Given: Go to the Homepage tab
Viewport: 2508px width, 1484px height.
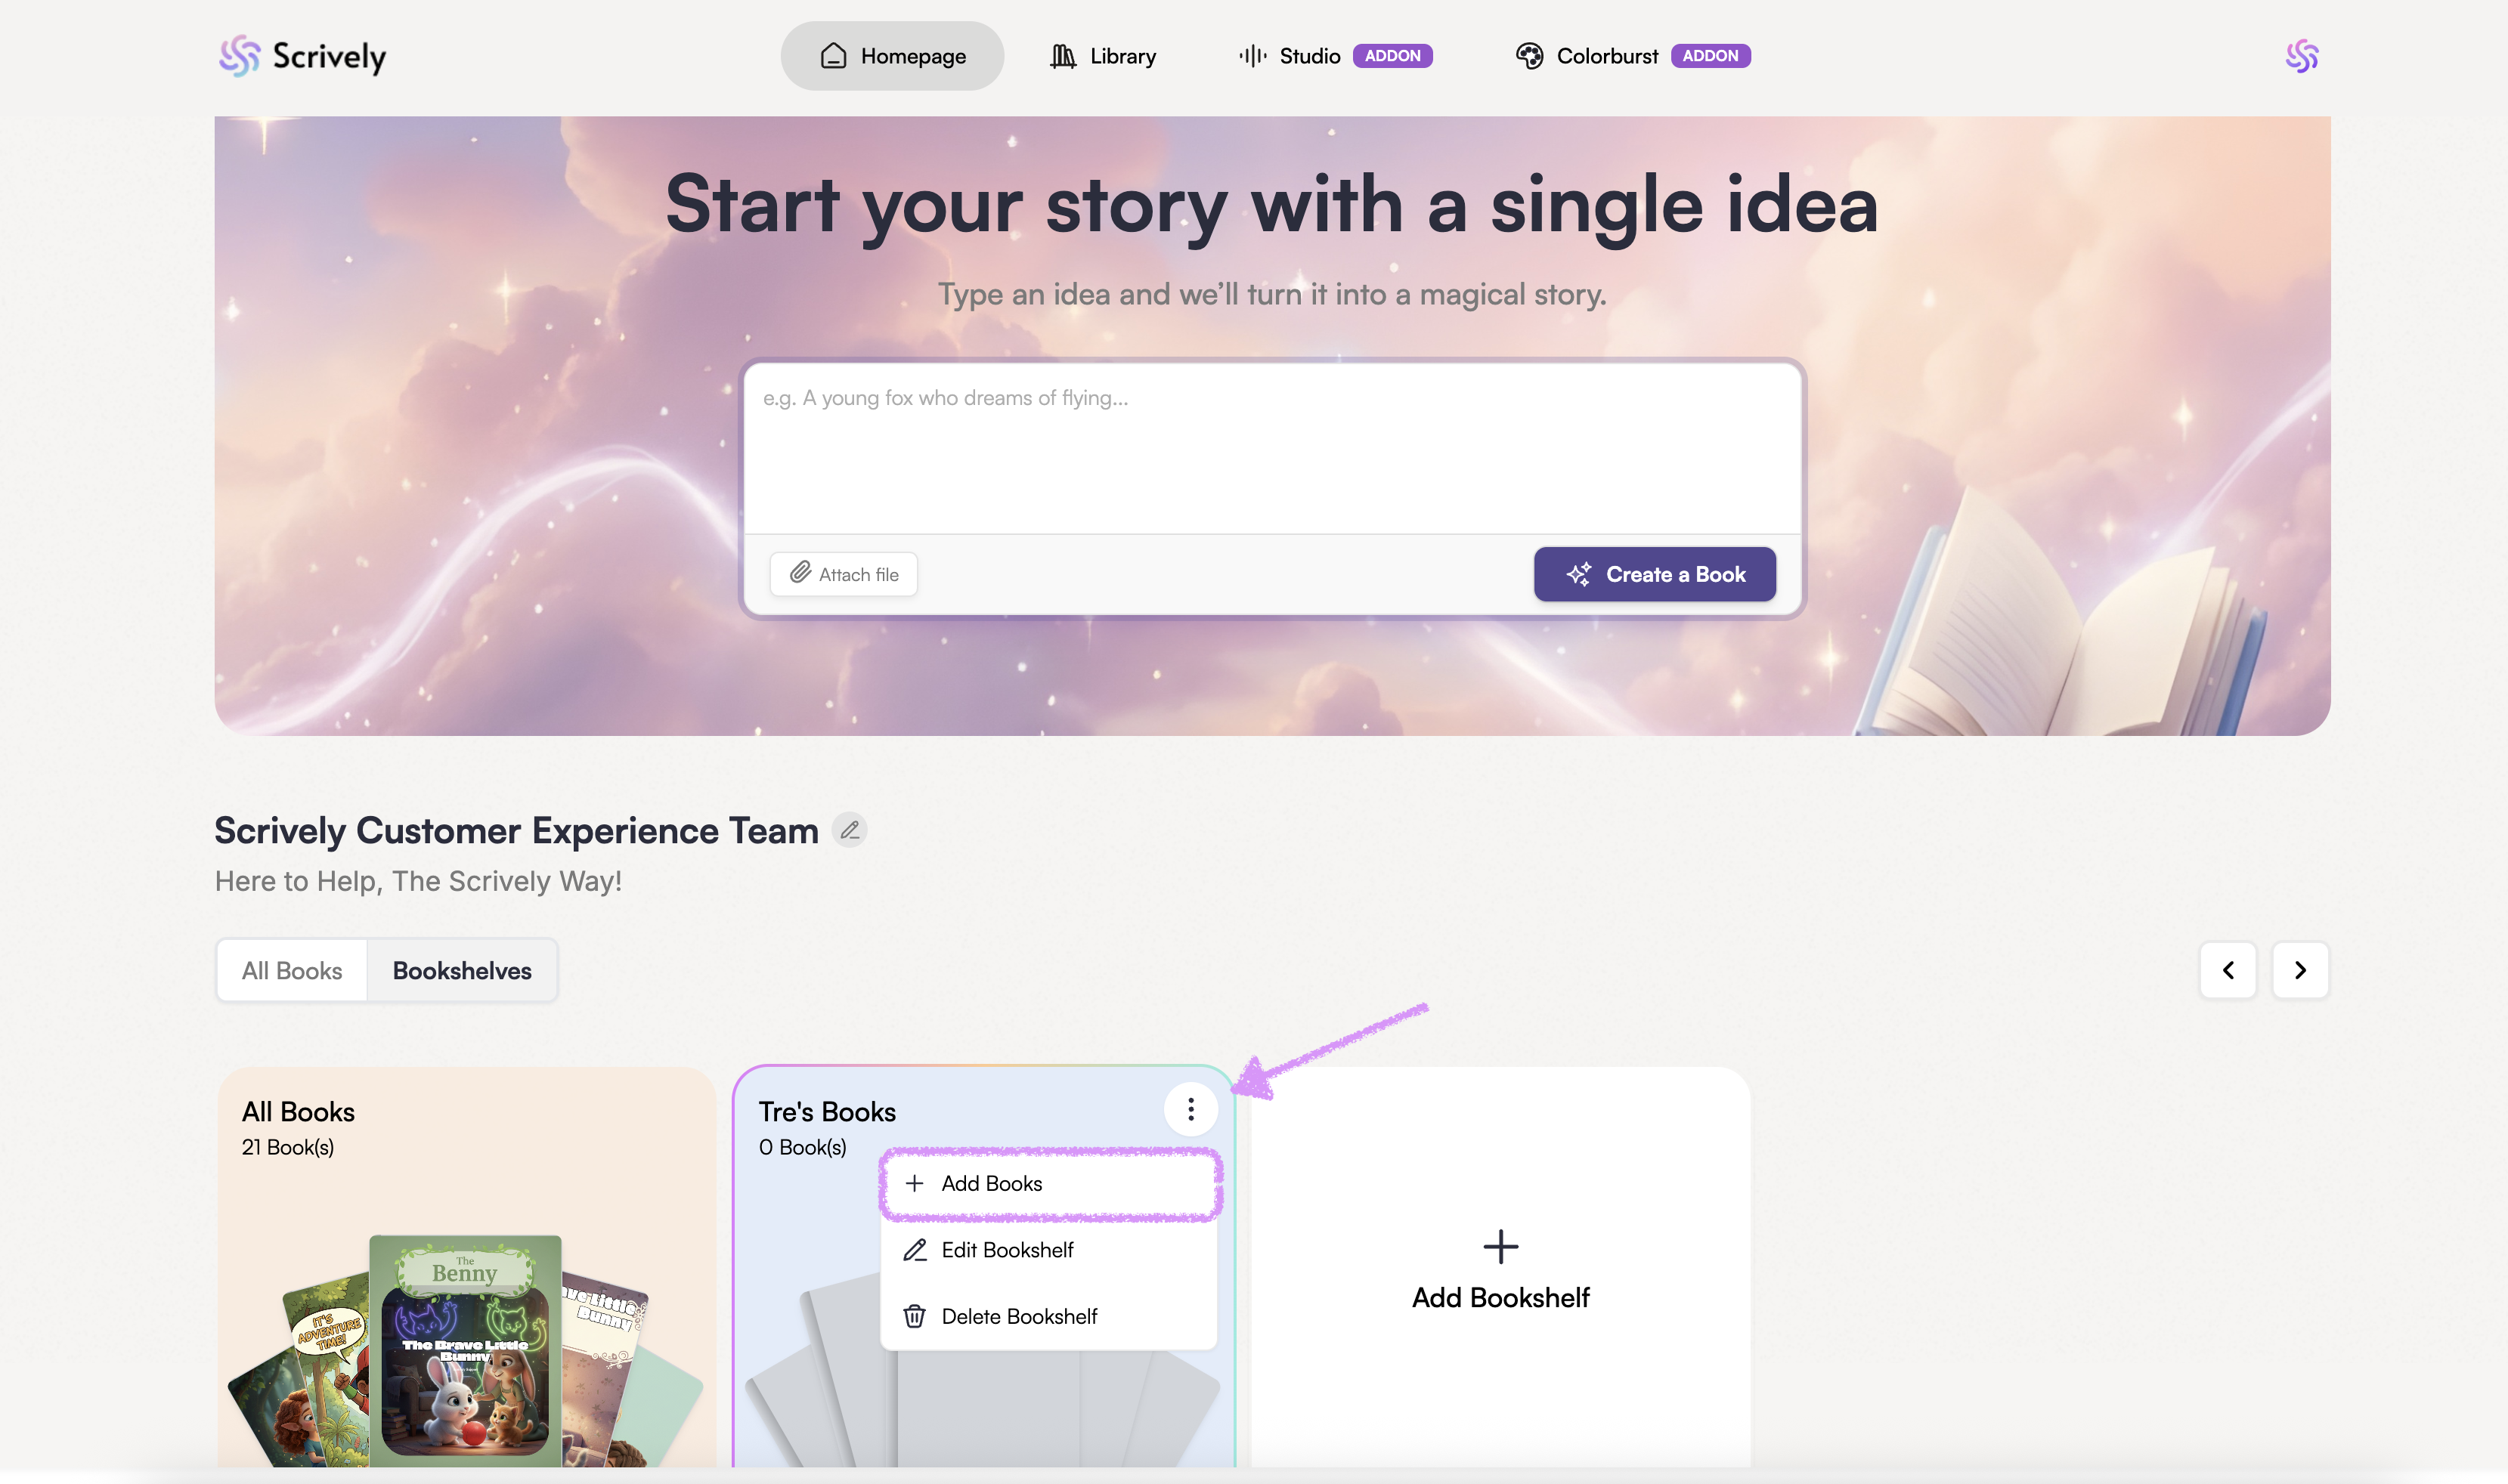Looking at the screenshot, I should tap(891, 56).
